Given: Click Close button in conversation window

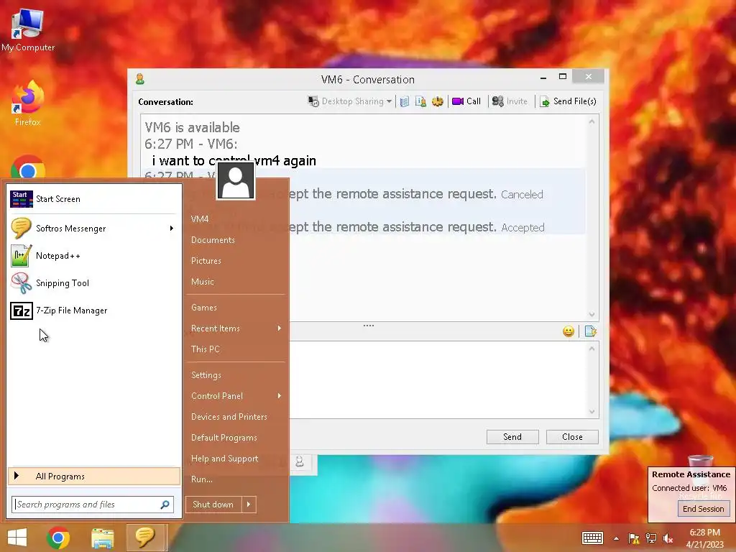Looking at the screenshot, I should [x=572, y=436].
